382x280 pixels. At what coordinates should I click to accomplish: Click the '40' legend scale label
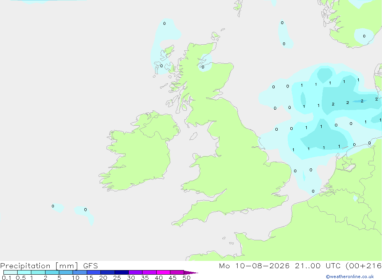[159, 278]
